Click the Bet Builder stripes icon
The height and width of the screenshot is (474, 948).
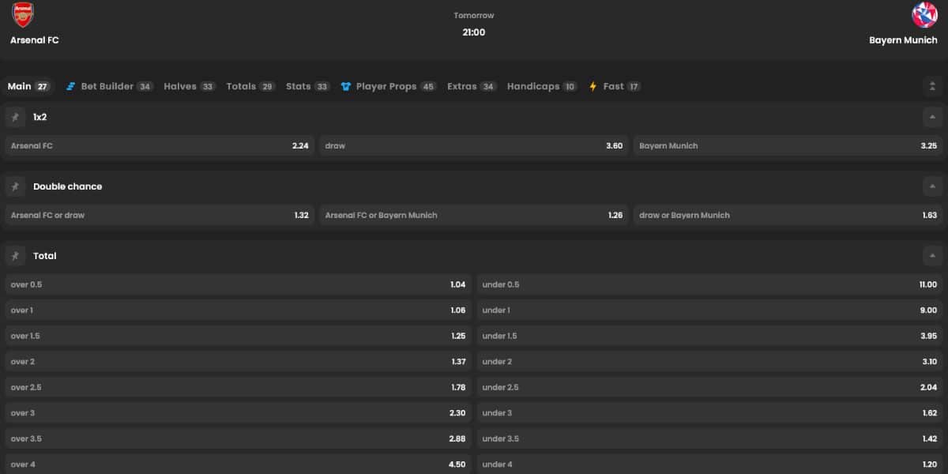71,87
